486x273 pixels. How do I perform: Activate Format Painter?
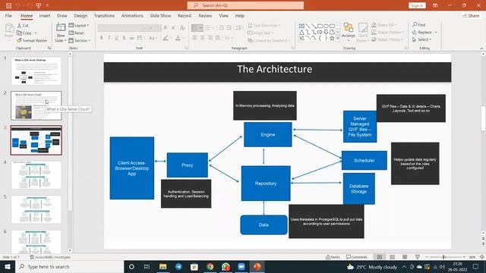(x=32, y=40)
